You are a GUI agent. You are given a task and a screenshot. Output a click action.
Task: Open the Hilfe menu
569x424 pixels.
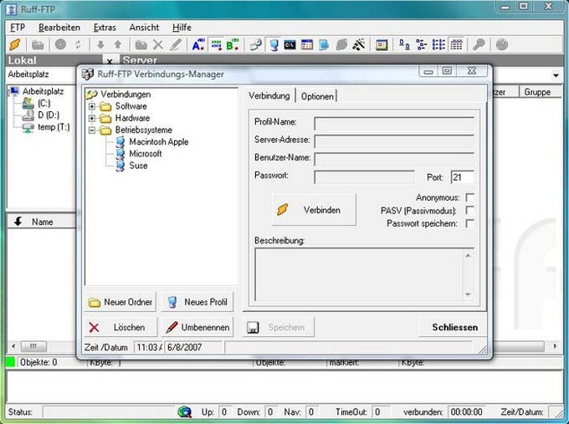click(182, 28)
